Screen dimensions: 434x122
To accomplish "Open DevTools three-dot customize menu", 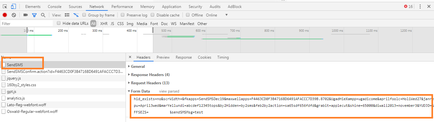I will tap(420, 6).
